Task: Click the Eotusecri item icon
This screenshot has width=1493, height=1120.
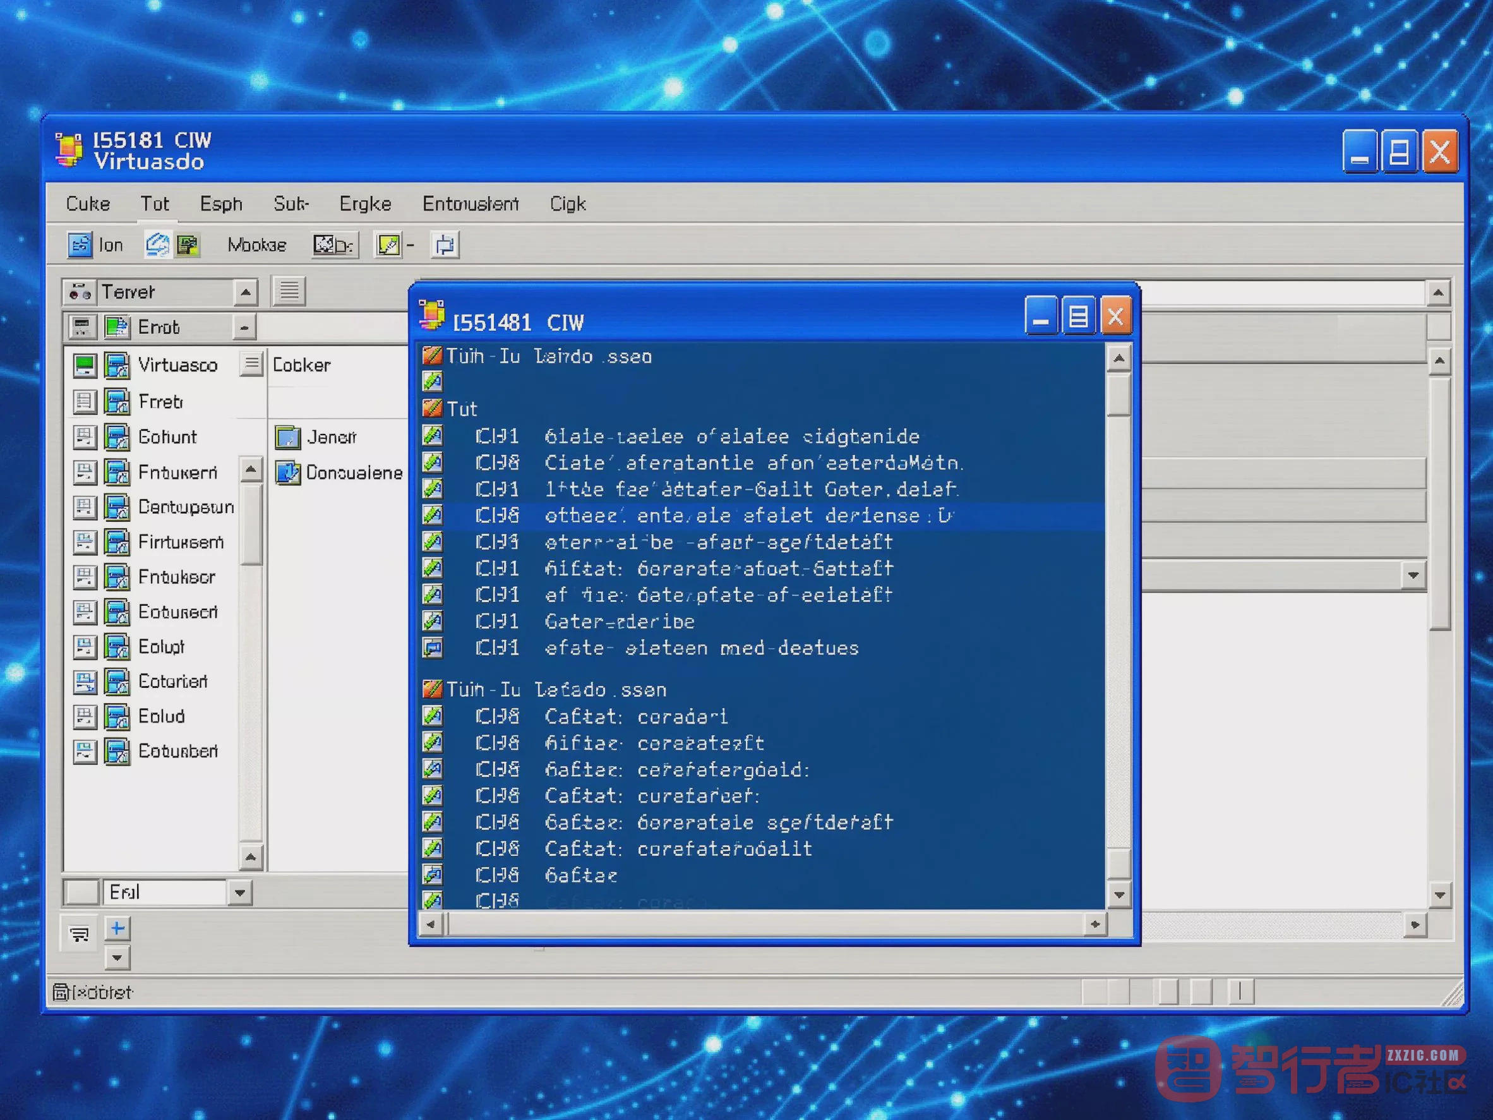Action: coord(117,611)
